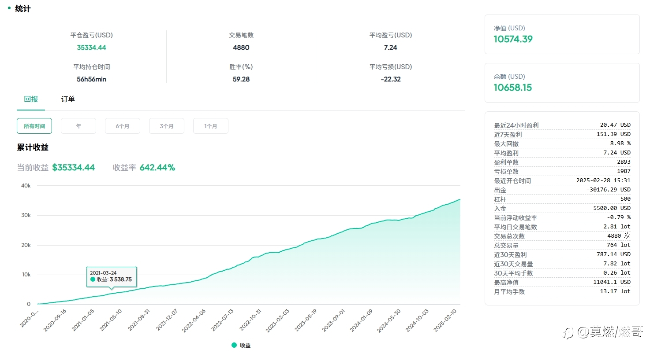Viewport: 650px width, 353px height.
Task: Click the watermark logo beside 莫燃/燃哥
Action: coord(568,333)
